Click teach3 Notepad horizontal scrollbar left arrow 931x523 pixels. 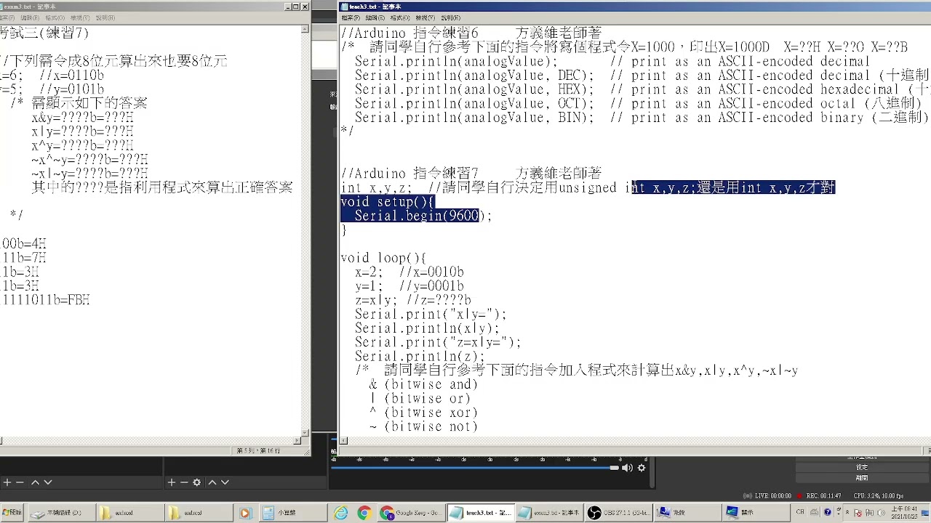coord(343,440)
